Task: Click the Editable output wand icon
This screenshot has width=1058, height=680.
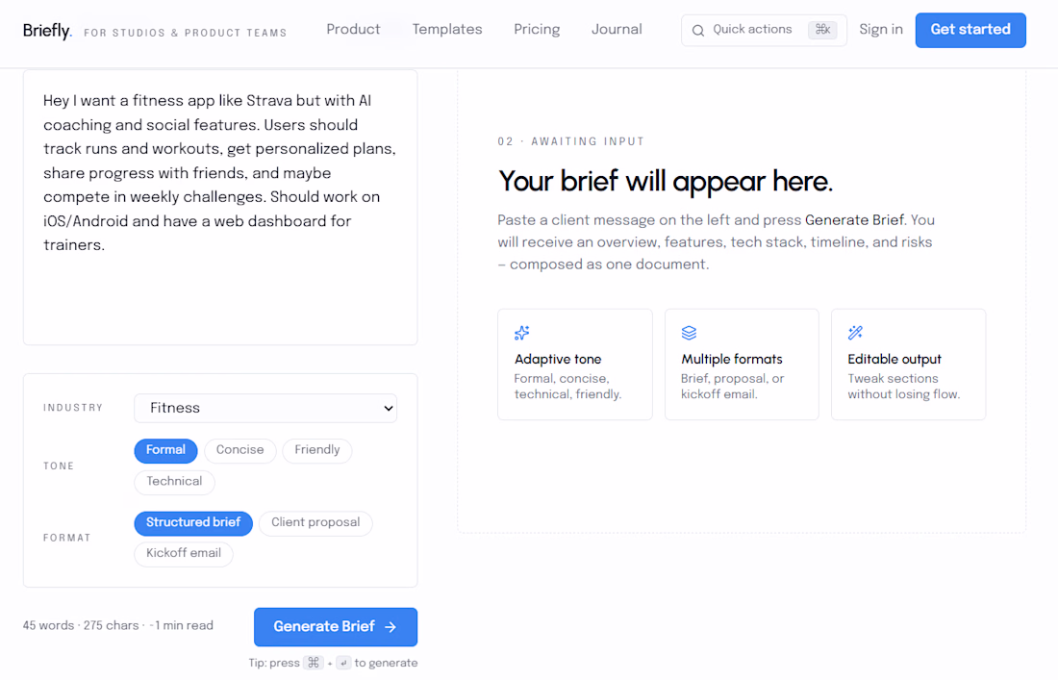Action: tap(855, 333)
